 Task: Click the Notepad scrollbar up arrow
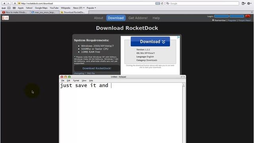(183, 85)
